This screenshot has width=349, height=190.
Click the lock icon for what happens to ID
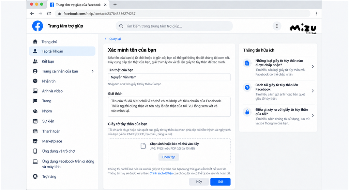tap(247, 112)
